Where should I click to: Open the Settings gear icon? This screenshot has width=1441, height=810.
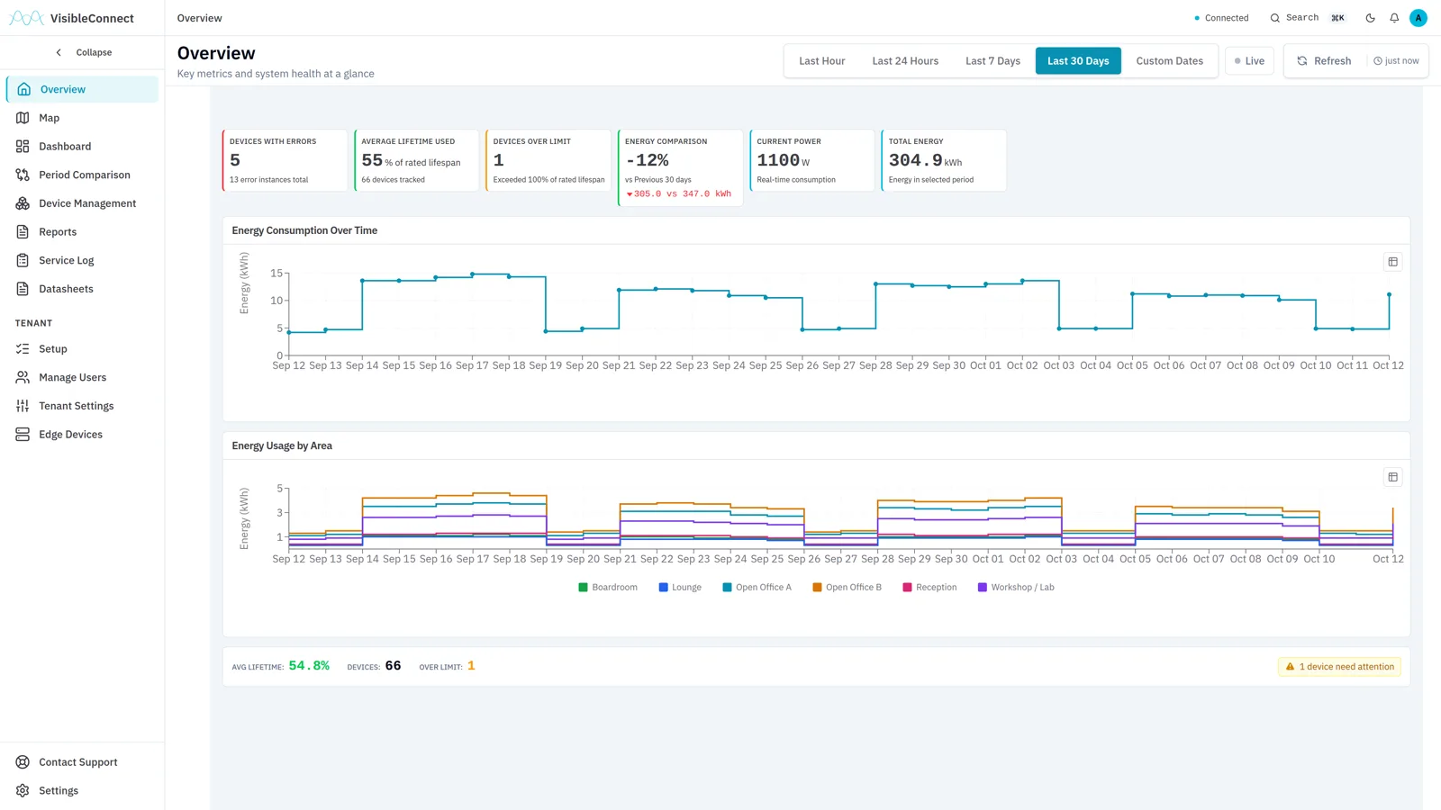(x=23, y=791)
